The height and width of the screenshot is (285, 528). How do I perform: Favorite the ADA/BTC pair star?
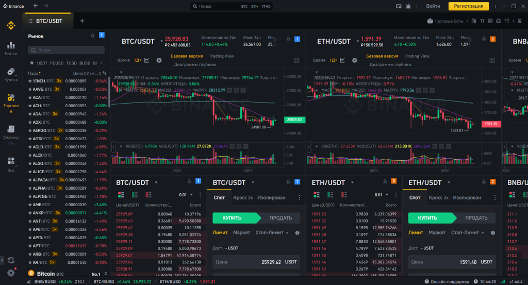pyautogui.click(x=30, y=114)
